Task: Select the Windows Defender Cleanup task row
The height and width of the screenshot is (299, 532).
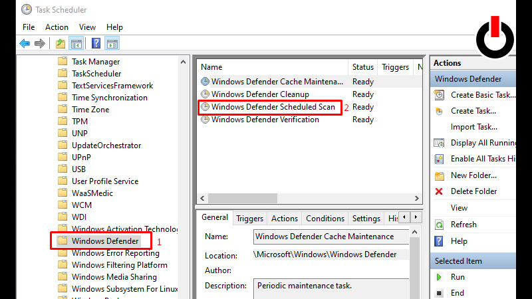Action: point(309,94)
